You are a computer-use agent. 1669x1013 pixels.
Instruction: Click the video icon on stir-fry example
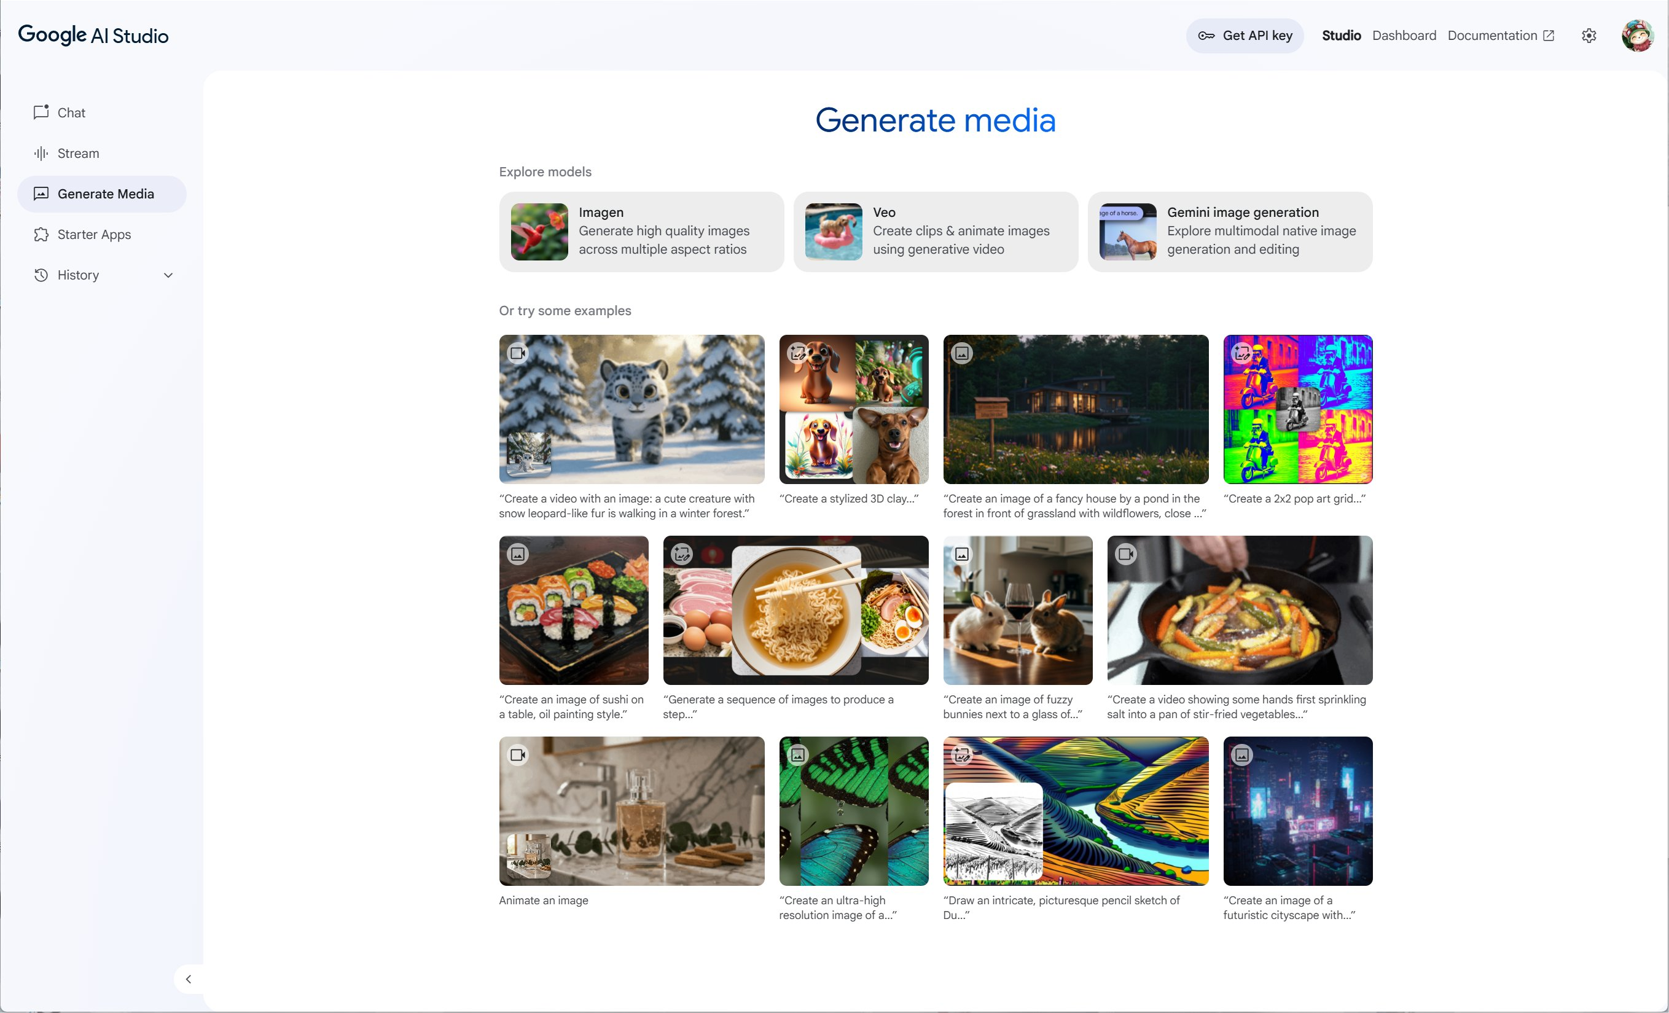(x=1126, y=554)
